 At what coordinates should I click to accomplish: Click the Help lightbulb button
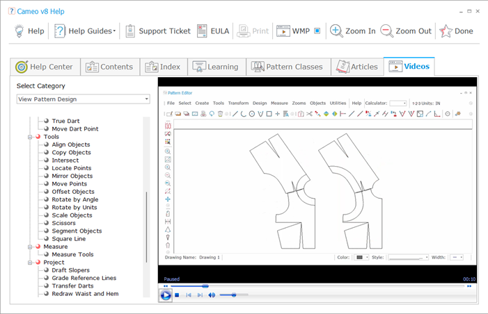pos(29,31)
